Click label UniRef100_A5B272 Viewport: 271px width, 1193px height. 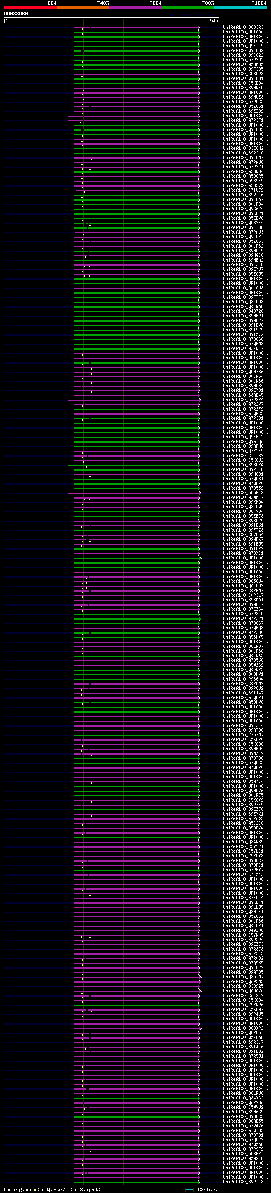[x=243, y=186]
